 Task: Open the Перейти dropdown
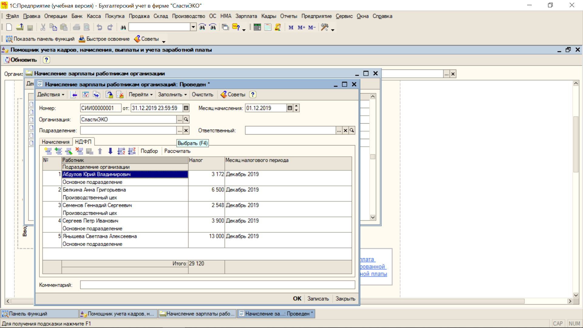coord(141,94)
